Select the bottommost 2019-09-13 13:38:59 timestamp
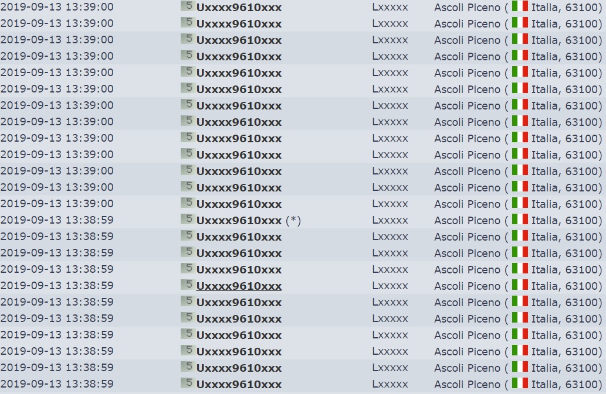The width and height of the screenshot is (606, 394). pyautogui.click(x=57, y=384)
